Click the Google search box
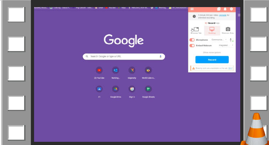Image resolution: width=269 pixels, height=145 pixels. pyautogui.click(x=124, y=57)
